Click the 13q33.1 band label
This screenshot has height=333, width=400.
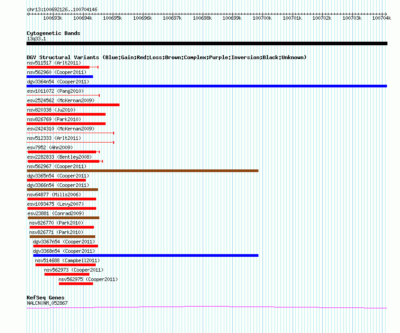click(36, 39)
